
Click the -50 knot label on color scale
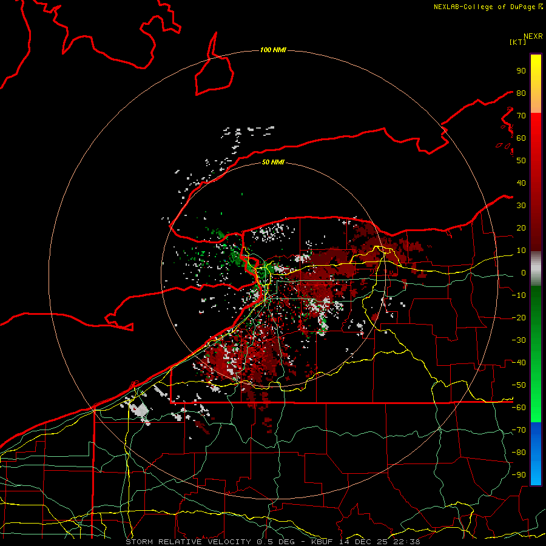(x=519, y=385)
